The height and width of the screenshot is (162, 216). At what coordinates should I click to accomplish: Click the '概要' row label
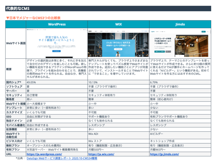tap(9, 69)
